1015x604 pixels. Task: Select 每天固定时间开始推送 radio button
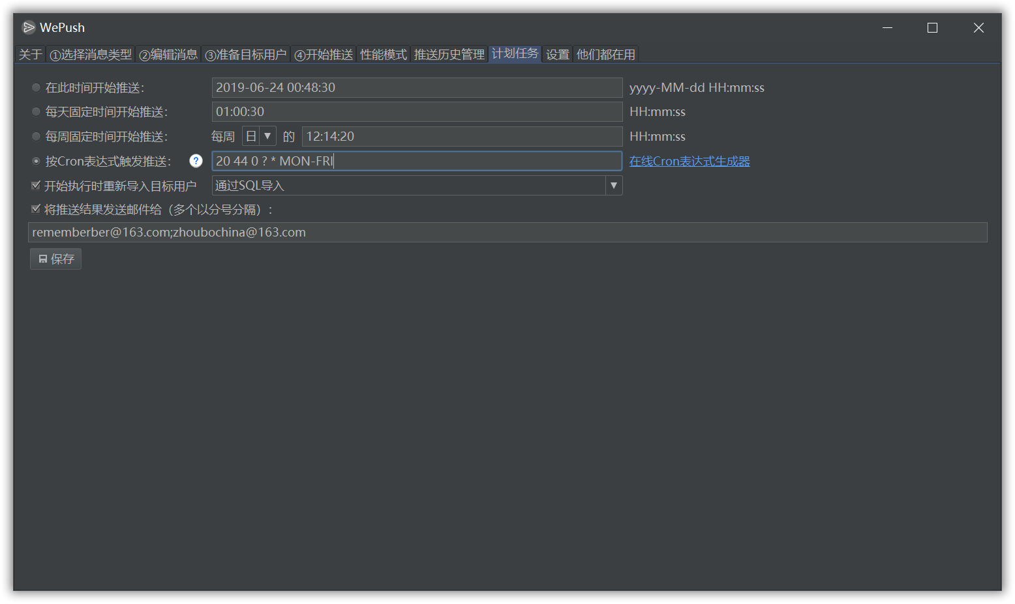point(37,112)
